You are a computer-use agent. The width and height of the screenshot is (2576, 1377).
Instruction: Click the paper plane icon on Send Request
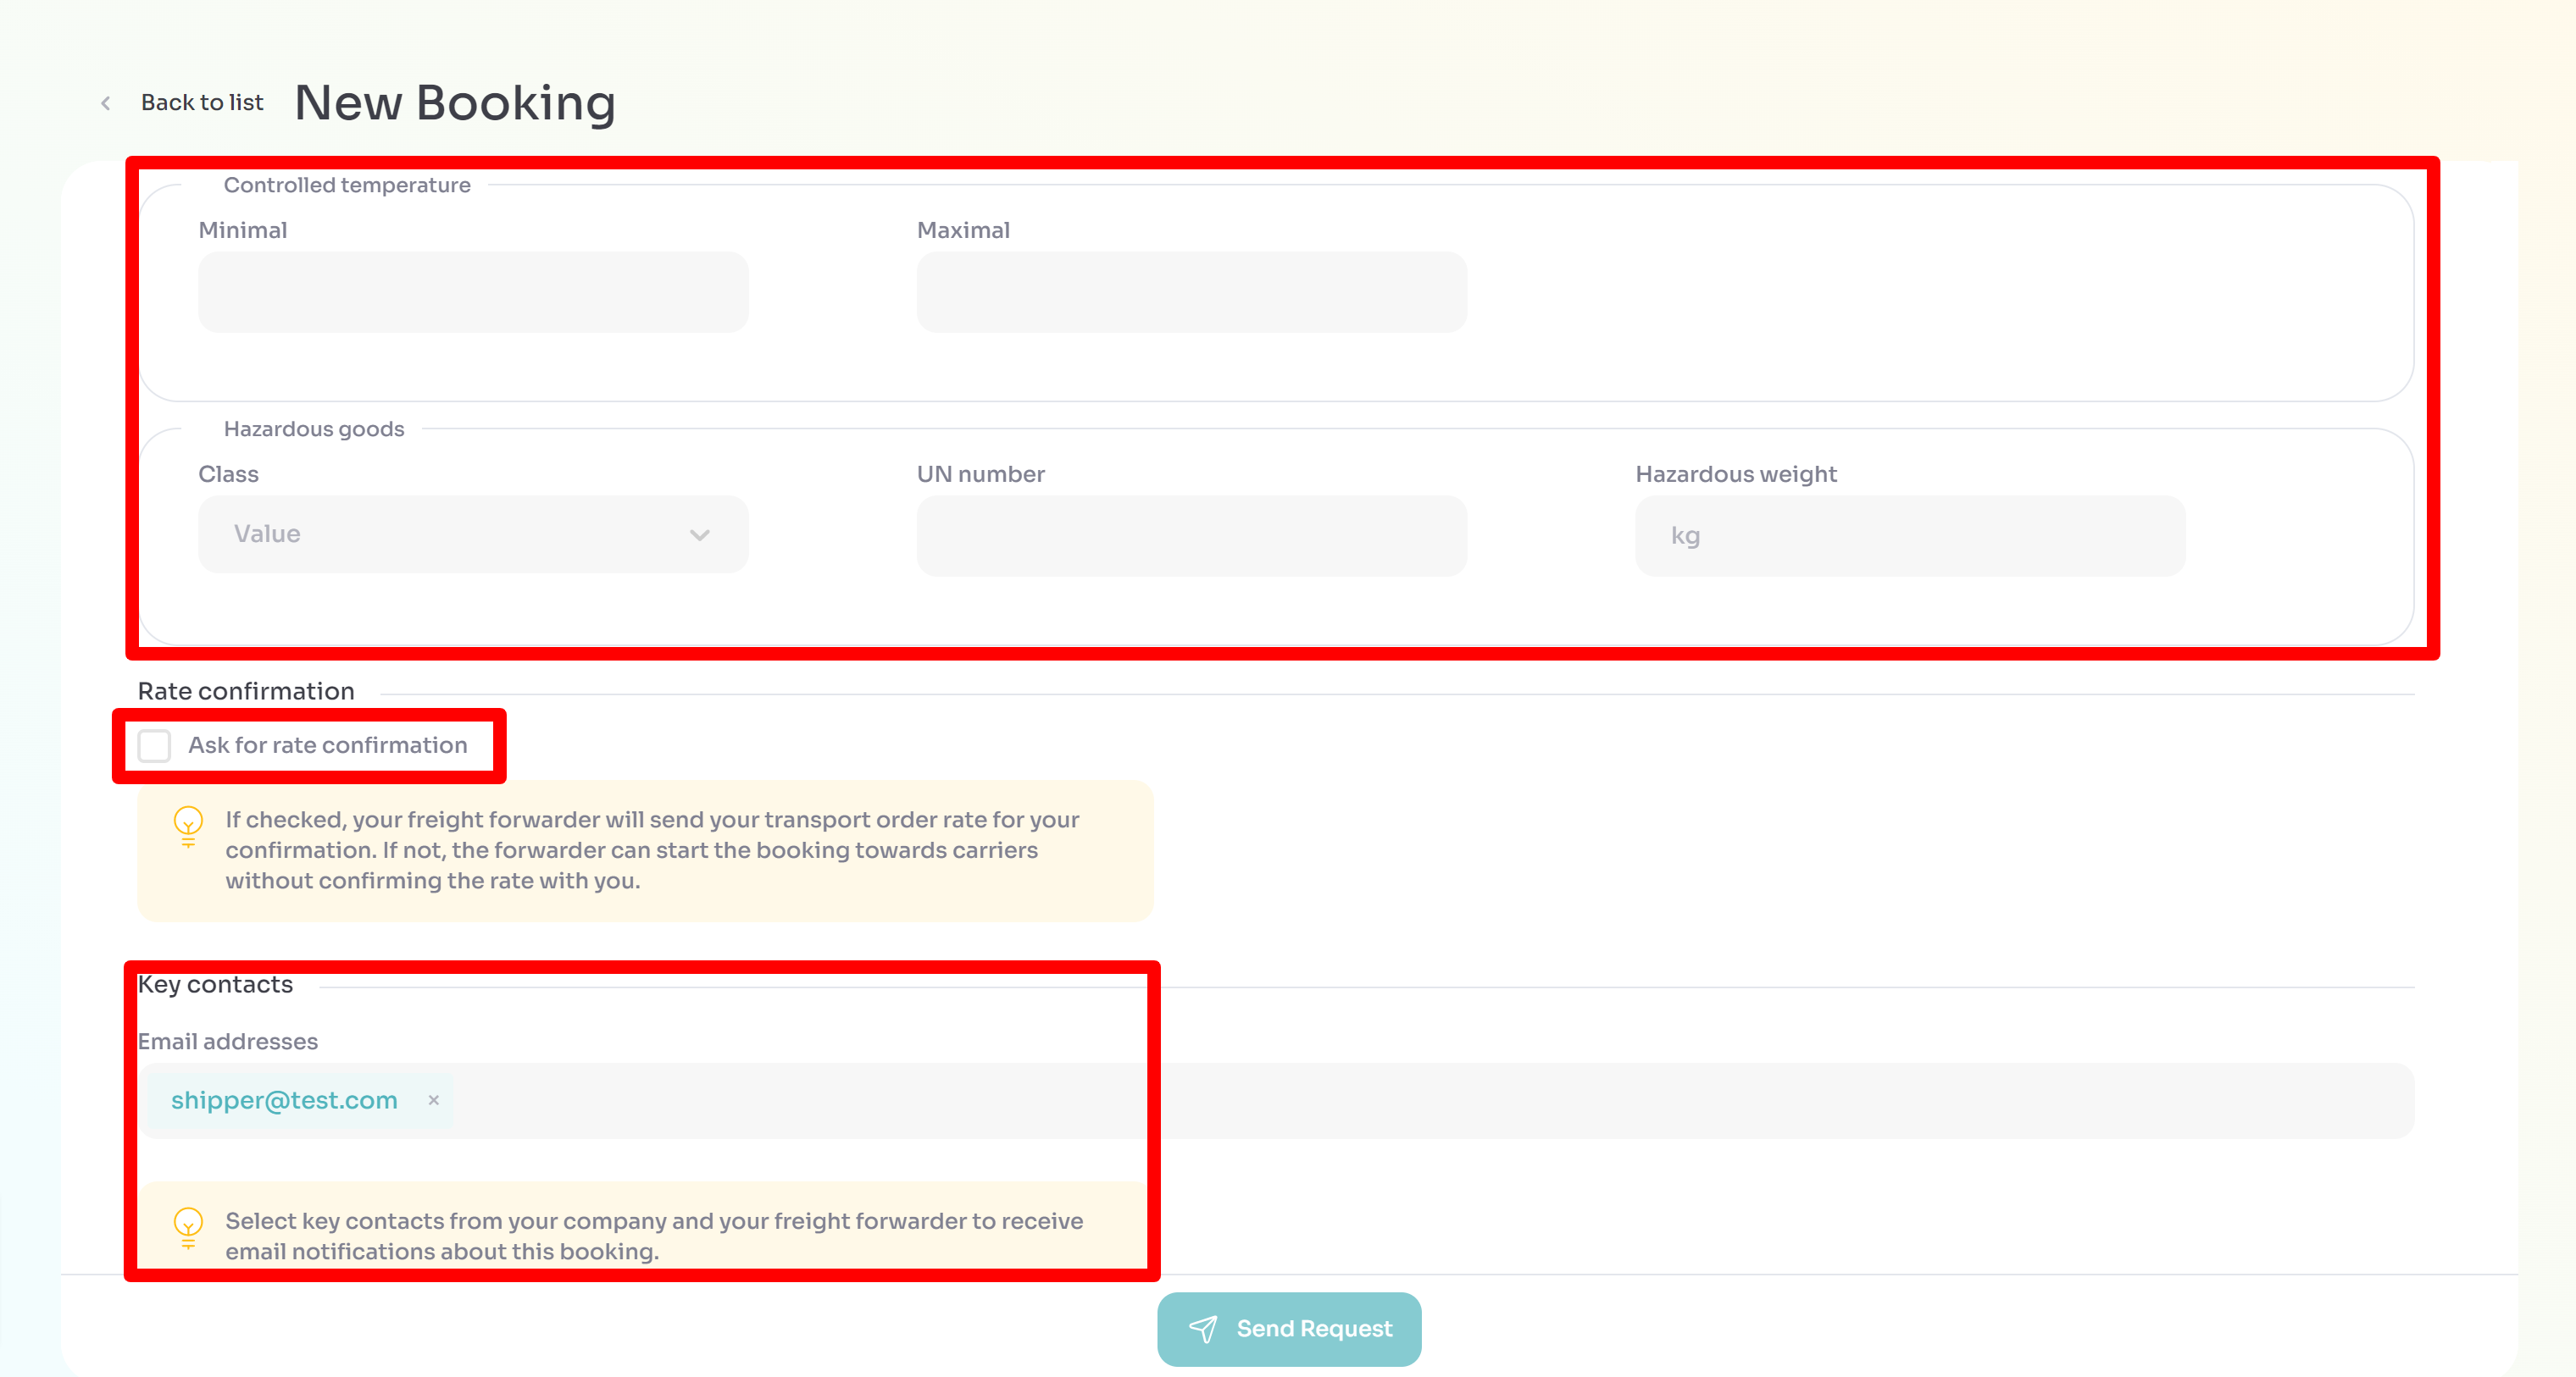[x=1203, y=1328]
